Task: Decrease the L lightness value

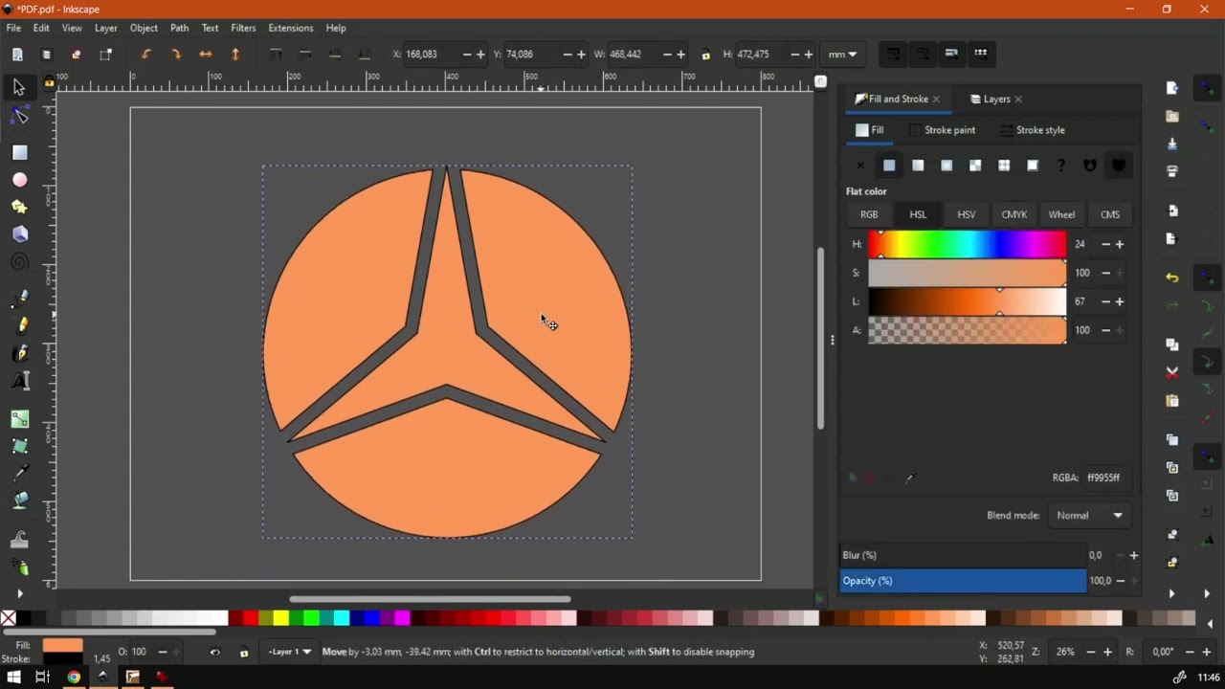Action: point(1106,301)
